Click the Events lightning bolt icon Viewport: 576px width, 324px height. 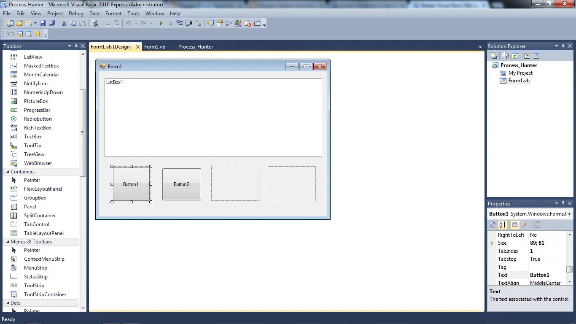[525, 225]
